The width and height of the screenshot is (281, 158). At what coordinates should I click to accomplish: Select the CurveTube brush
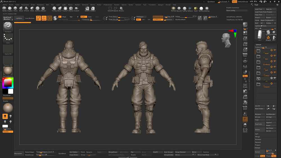(x=65, y=9)
